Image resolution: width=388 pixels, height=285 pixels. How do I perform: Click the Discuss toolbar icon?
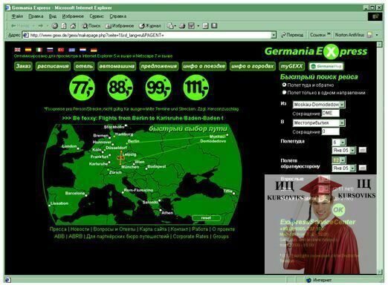205,26
